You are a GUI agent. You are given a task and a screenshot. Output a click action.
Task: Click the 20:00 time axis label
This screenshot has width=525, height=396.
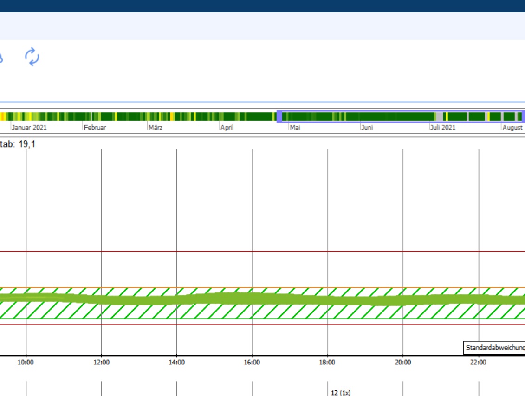(x=403, y=362)
